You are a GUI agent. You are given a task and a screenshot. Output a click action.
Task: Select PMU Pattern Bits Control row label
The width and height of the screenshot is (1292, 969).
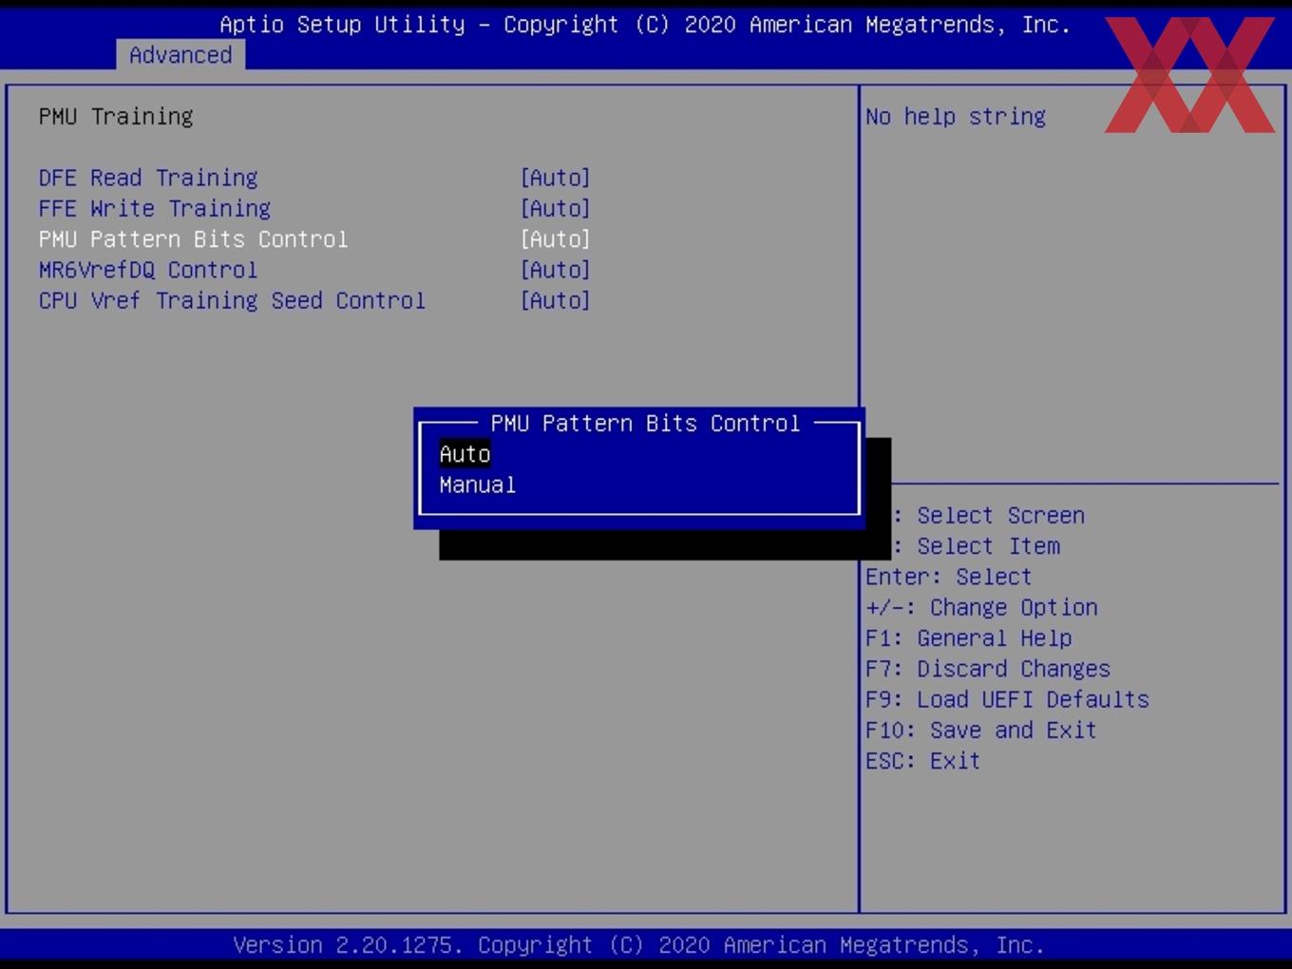pyautogui.click(x=193, y=238)
